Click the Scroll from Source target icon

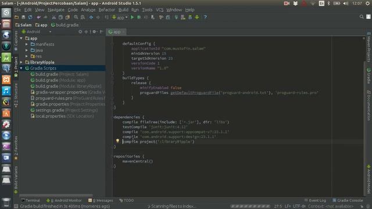80,32
